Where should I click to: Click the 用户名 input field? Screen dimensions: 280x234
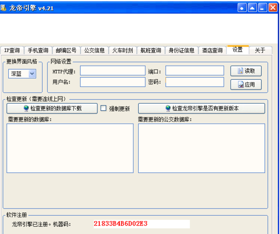pos(113,82)
